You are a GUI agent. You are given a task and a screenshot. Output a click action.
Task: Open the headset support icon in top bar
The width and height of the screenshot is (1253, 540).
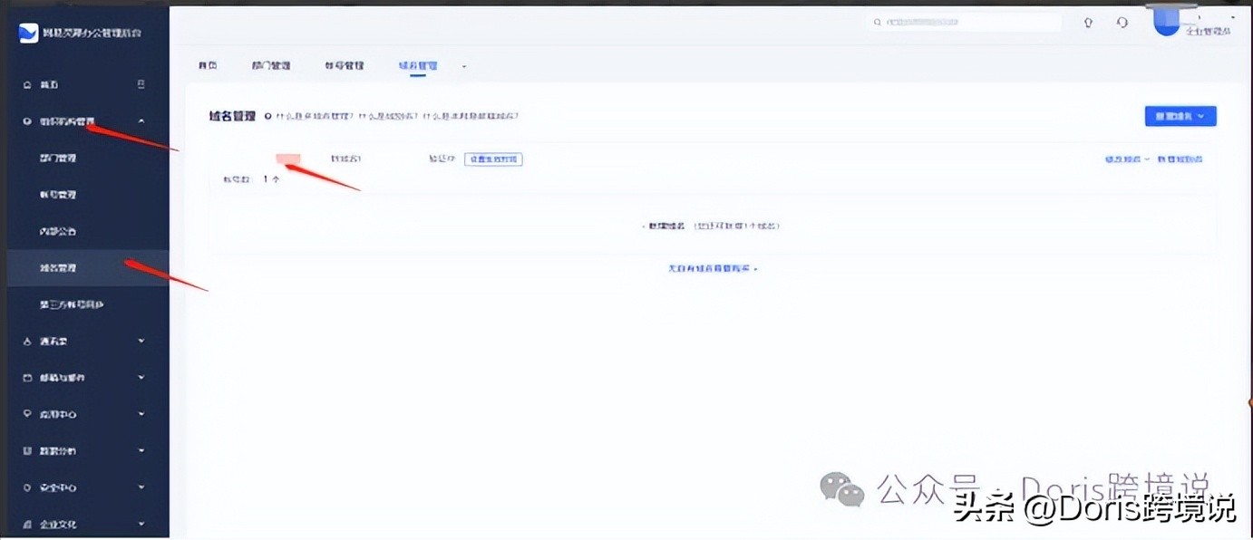pyautogui.click(x=1122, y=23)
